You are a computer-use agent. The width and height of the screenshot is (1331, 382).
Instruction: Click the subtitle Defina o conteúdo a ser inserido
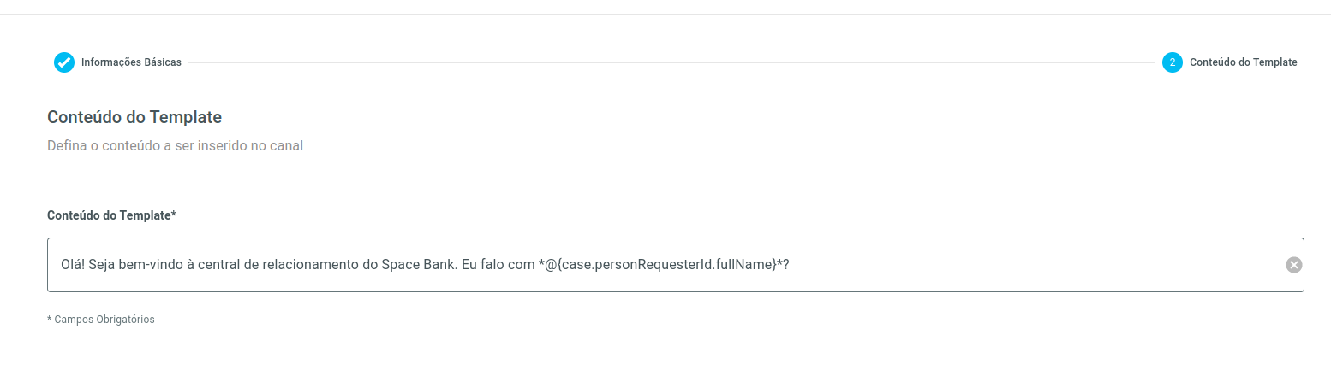(175, 146)
